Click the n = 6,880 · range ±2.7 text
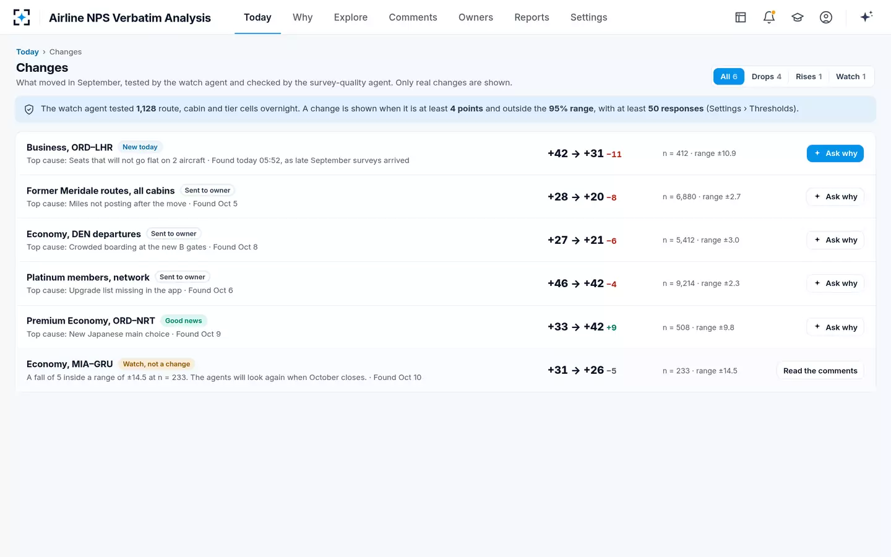 [701, 197]
